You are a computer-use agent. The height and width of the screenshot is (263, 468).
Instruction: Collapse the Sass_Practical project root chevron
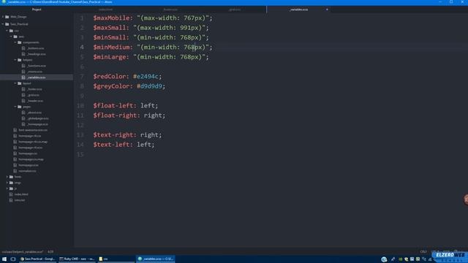tap(3, 24)
